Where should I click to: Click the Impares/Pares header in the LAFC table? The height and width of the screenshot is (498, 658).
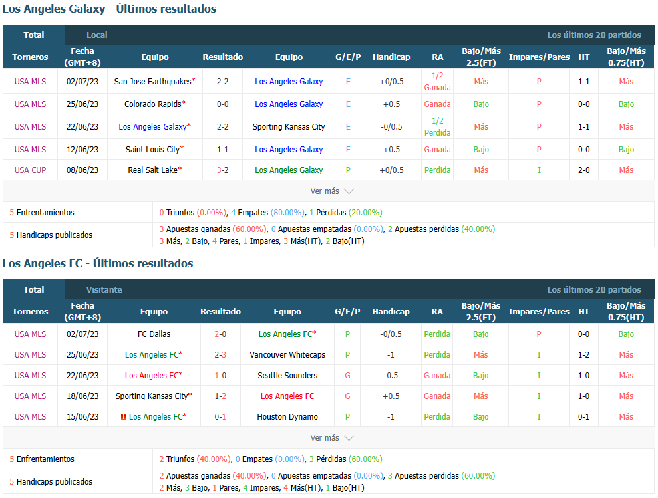click(x=539, y=311)
